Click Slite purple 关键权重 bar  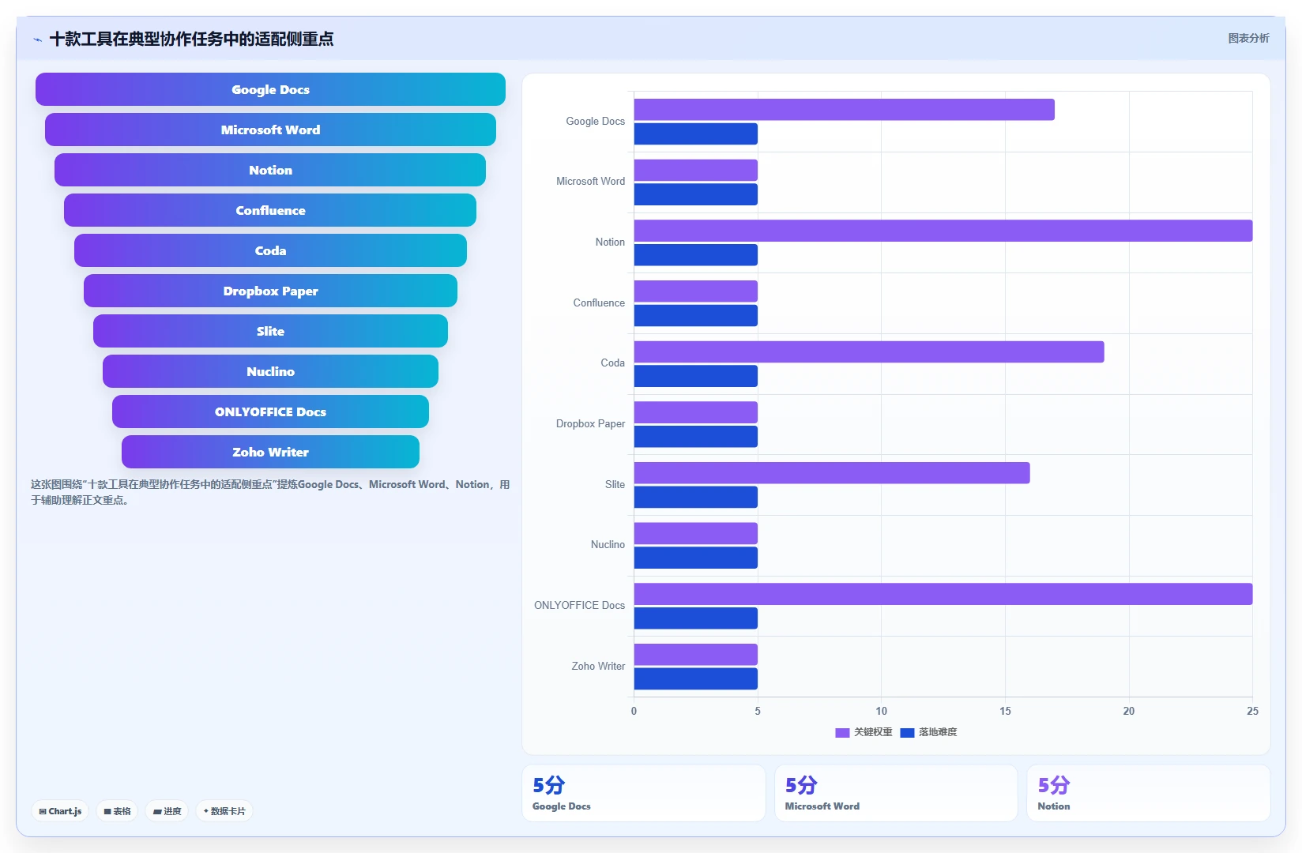(832, 473)
